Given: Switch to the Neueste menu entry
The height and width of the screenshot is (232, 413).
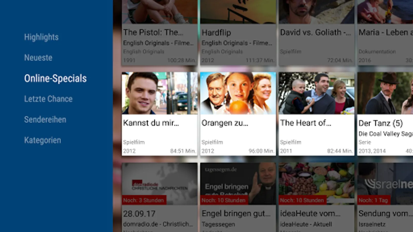Looking at the screenshot, I should [38, 57].
